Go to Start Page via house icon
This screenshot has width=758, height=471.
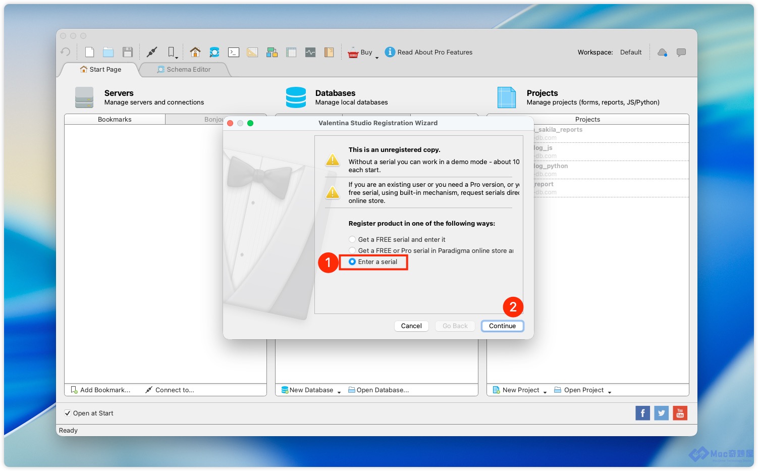click(195, 52)
